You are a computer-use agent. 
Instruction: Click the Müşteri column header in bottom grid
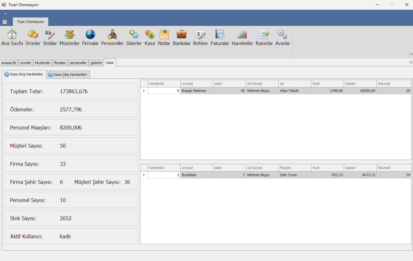click(295, 168)
